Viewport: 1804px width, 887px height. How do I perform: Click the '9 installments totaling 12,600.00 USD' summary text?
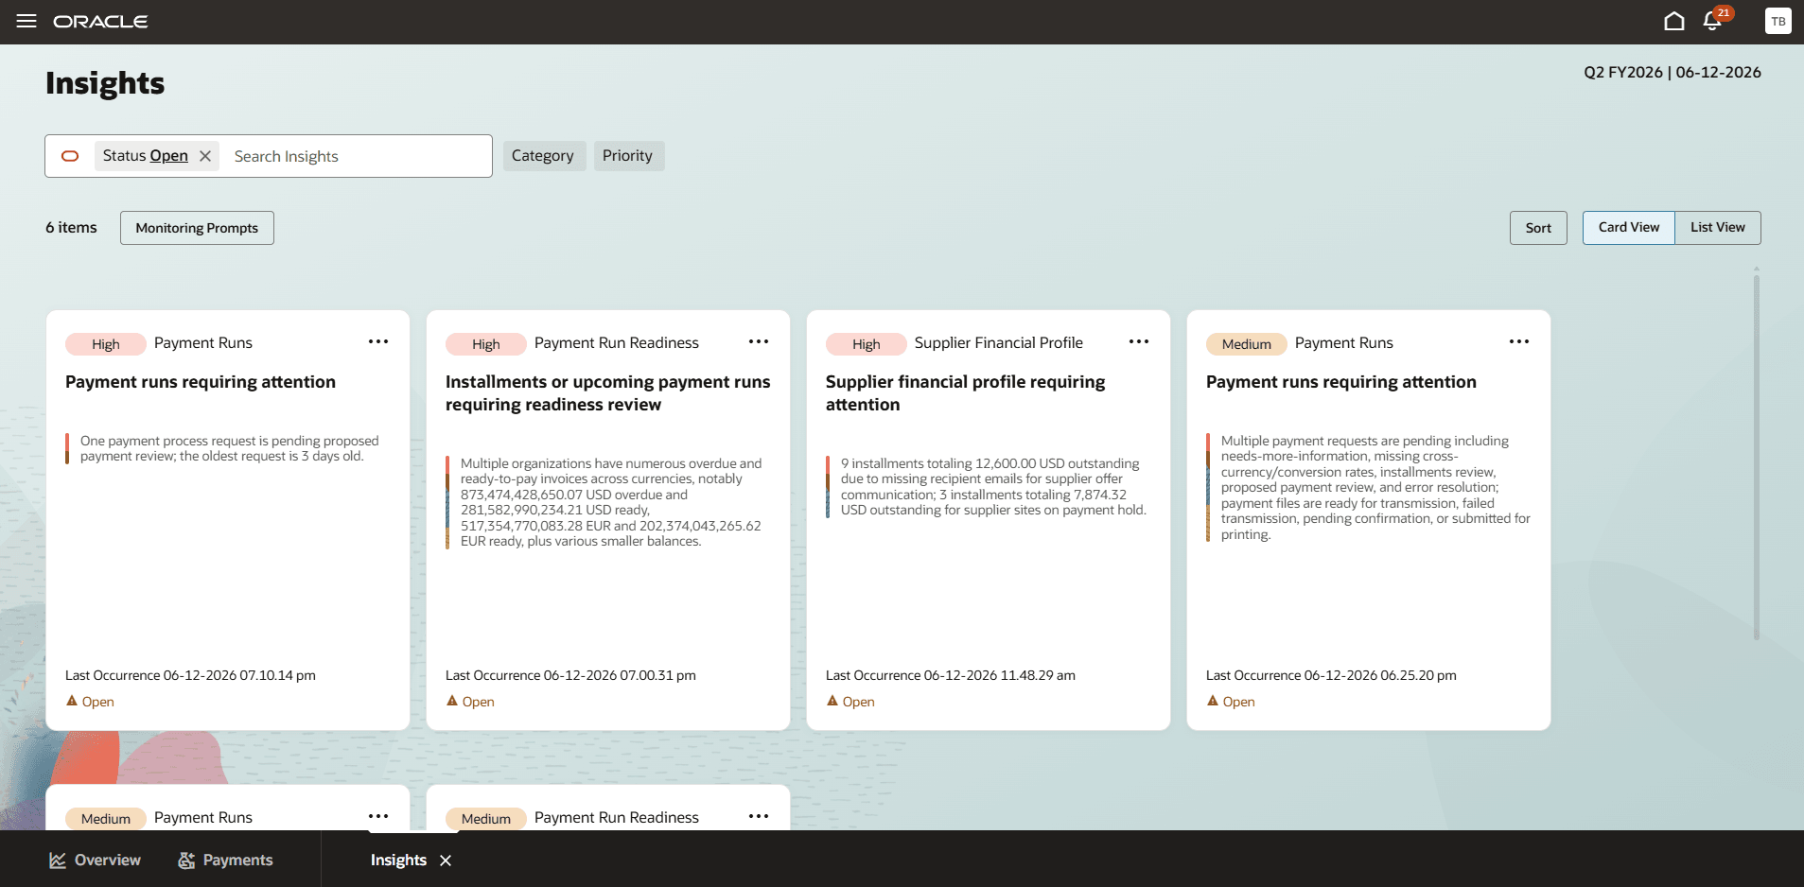(993, 487)
